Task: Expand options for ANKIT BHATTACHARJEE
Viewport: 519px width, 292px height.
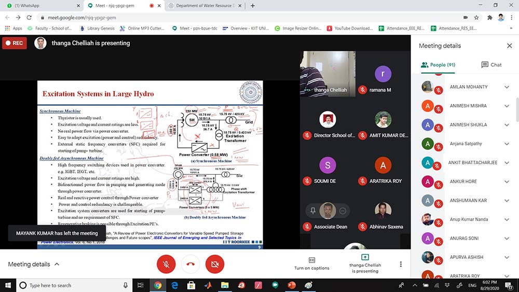Action: coord(507,163)
